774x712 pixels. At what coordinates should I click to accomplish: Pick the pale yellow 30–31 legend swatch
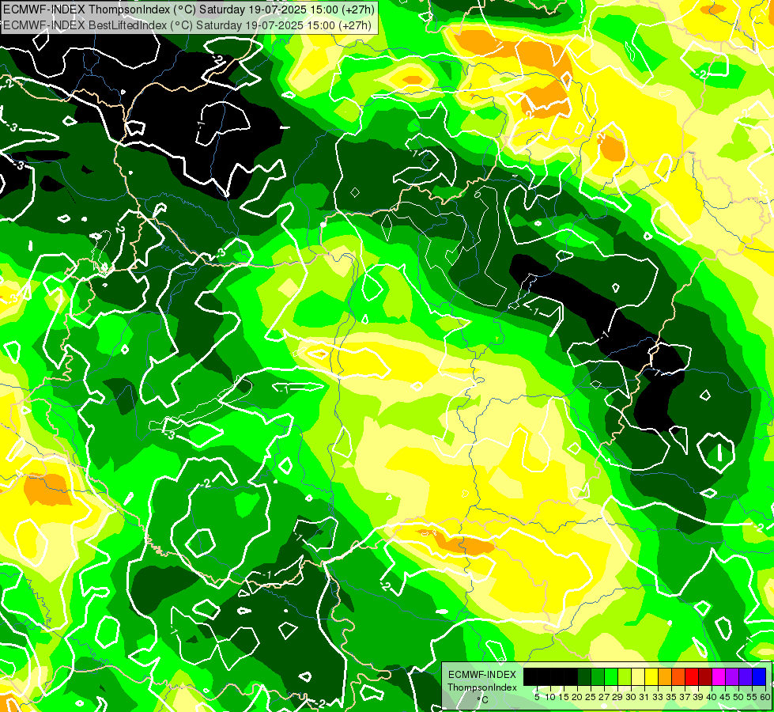(638, 676)
